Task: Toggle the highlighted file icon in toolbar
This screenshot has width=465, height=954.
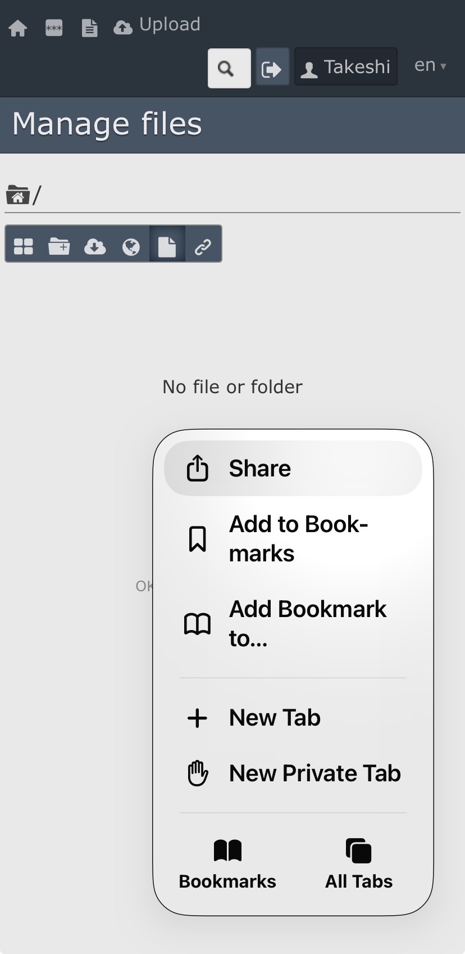Action: (x=167, y=246)
